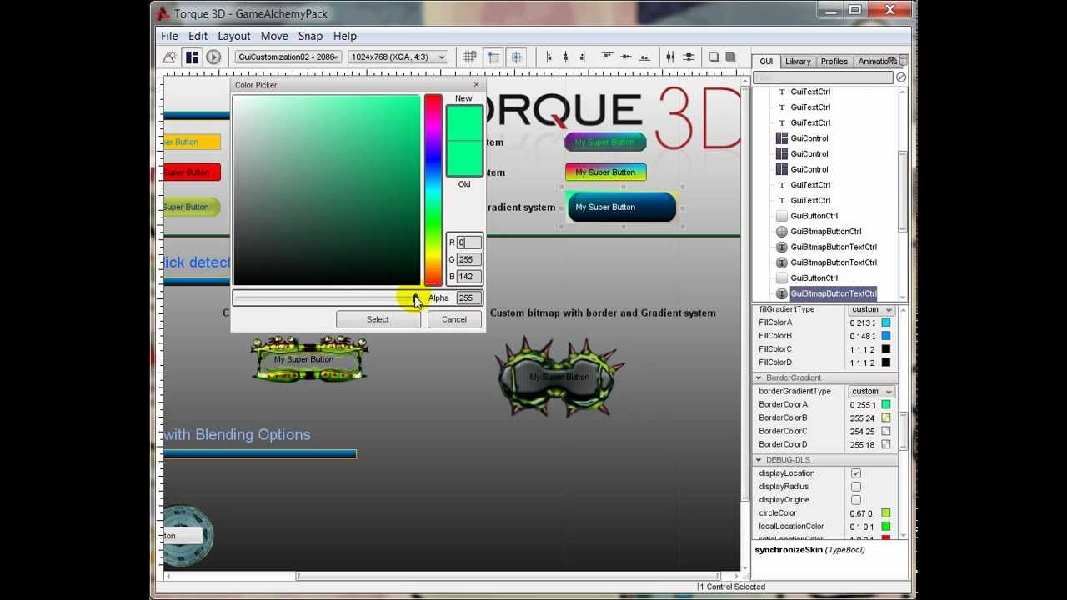Click the R value input field
Image resolution: width=1067 pixels, height=600 pixels.
(x=468, y=242)
